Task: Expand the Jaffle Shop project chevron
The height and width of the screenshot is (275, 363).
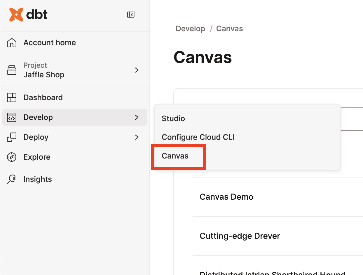Action: pyautogui.click(x=137, y=70)
